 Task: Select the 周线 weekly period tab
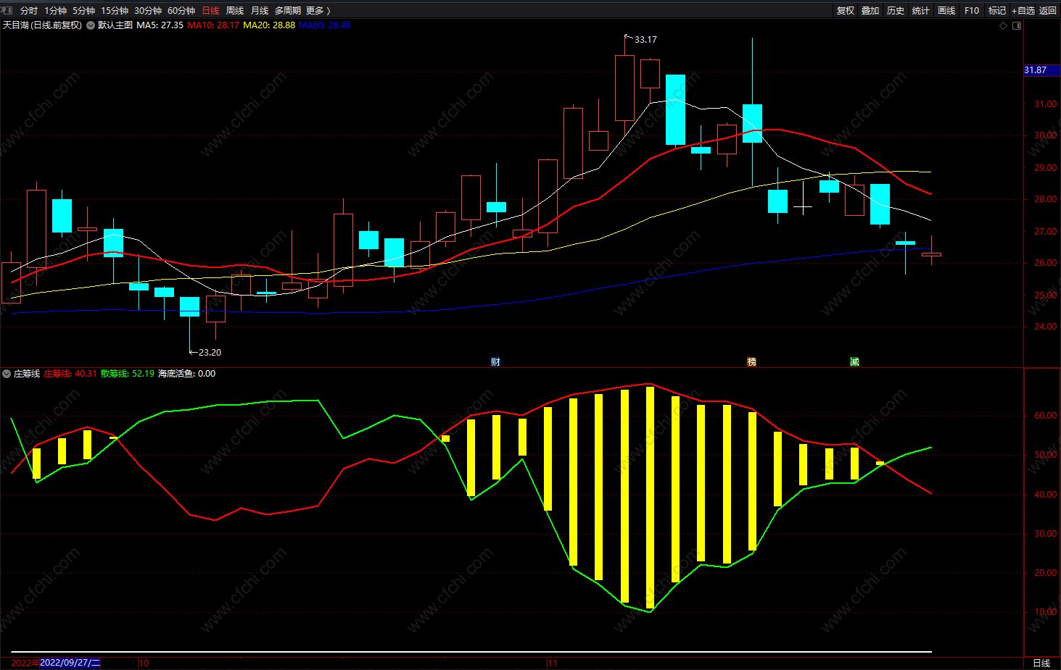235,11
